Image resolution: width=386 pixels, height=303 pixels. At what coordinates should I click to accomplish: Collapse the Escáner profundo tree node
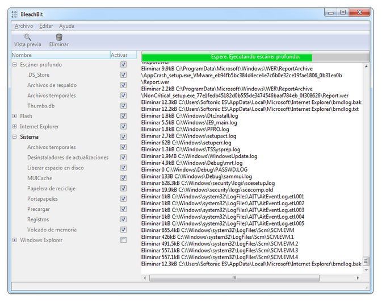point(15,65)
